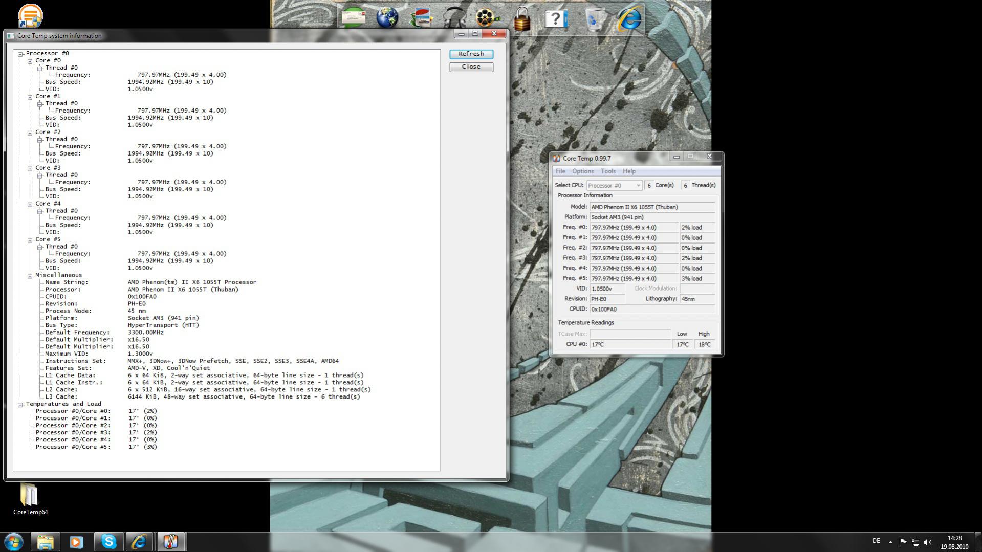The image size is (982, 552).
Task: Click the CPU #0 temperature field
Action: [630, 345]
